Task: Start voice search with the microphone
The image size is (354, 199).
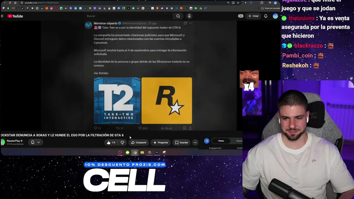Action: click(189, 16)
